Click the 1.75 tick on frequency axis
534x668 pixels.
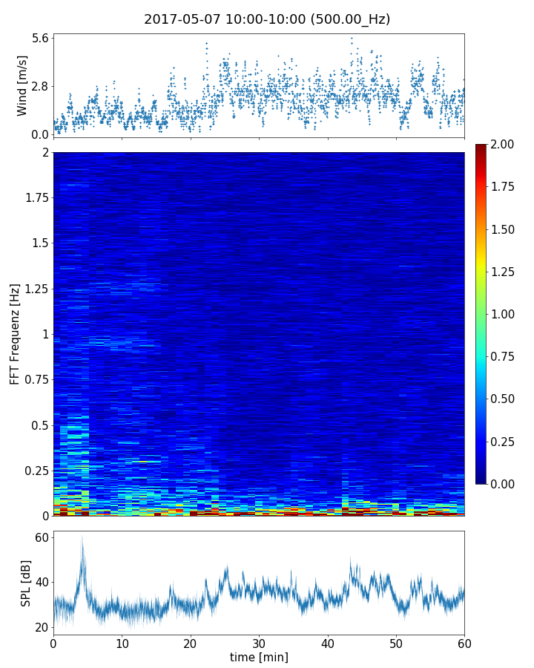click(x=34, y=198)
